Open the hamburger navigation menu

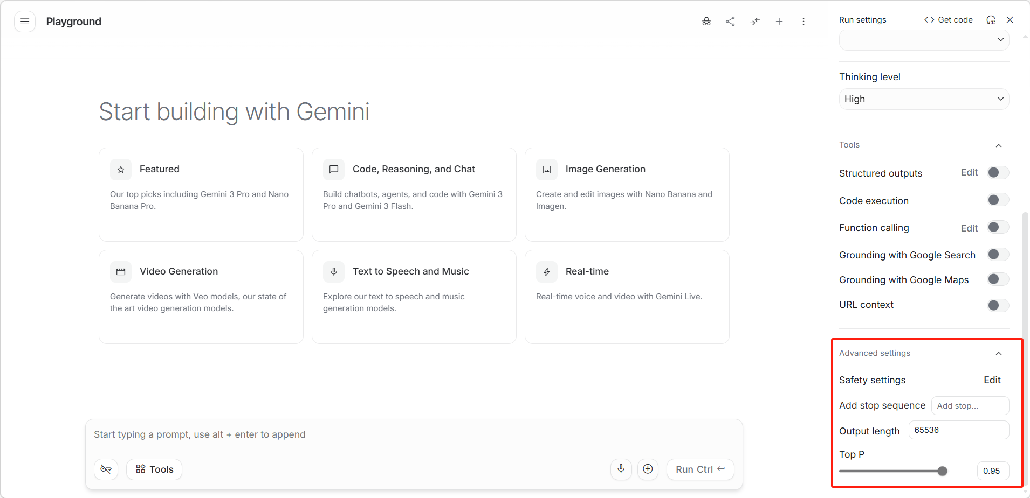coord(25,22)
